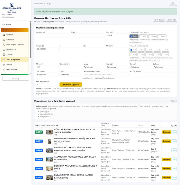Click the Çıkış logout button
The height and width of the screenshot is (185, 180).
pos(15,79)
